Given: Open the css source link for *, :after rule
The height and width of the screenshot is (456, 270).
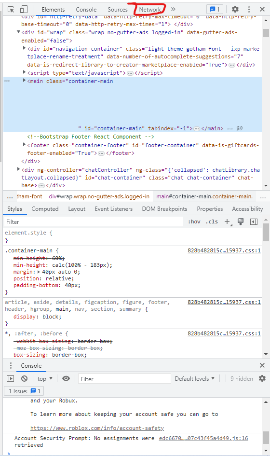Looking at the screenshot, I should click(x=224, y=333).
